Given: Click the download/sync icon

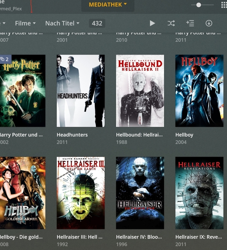Looking at the screenshot, I should pyautogui.click(x=209, y=23).
